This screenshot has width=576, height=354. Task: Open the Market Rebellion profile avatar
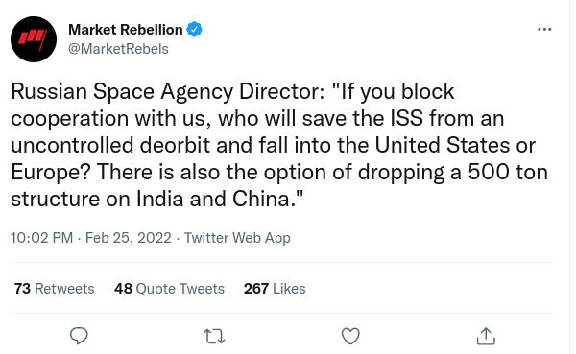[34, 39]
